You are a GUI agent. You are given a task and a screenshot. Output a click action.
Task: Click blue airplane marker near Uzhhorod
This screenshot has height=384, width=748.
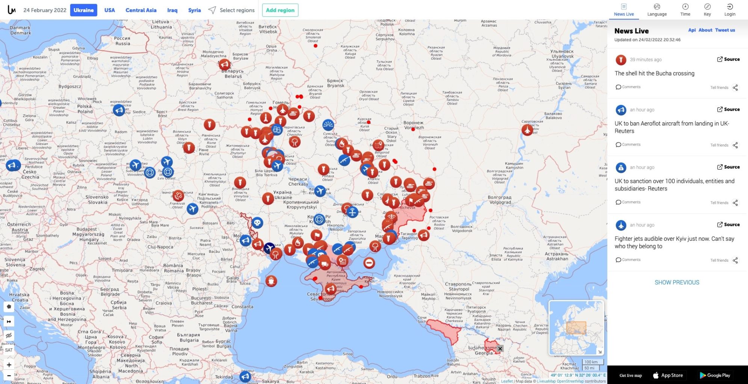tap(192, 208)
